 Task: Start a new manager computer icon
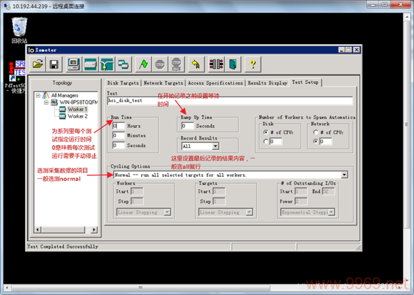(74, 64)
